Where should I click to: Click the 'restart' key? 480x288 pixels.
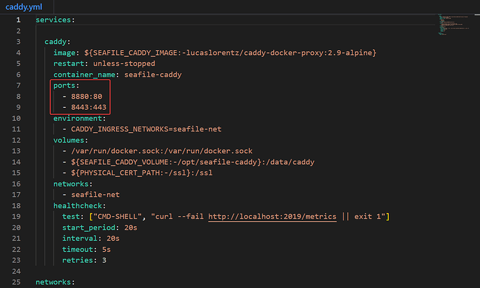click(69, 63)
